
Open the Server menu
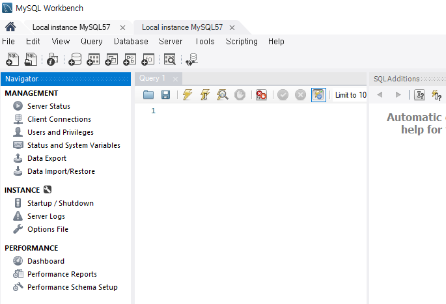(x=171, y=42)
